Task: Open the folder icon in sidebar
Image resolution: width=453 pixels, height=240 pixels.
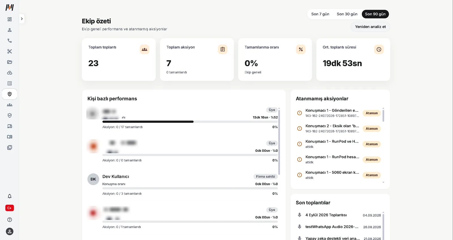Action: coord(10,62)
